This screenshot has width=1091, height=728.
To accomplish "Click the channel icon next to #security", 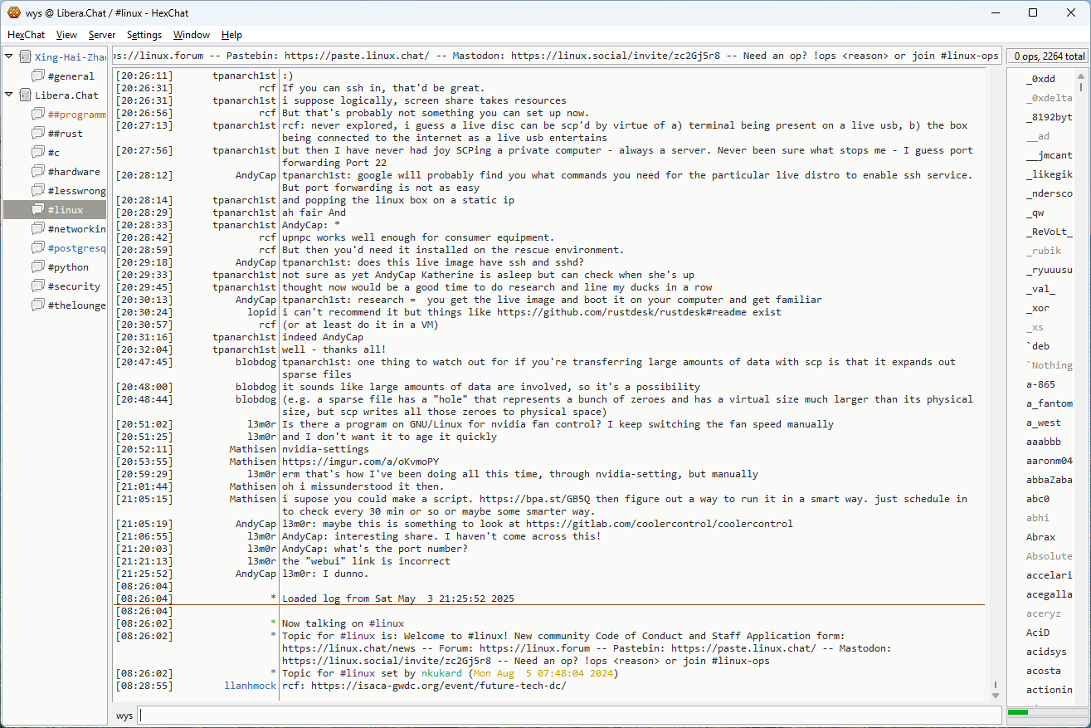I will 38,286.
